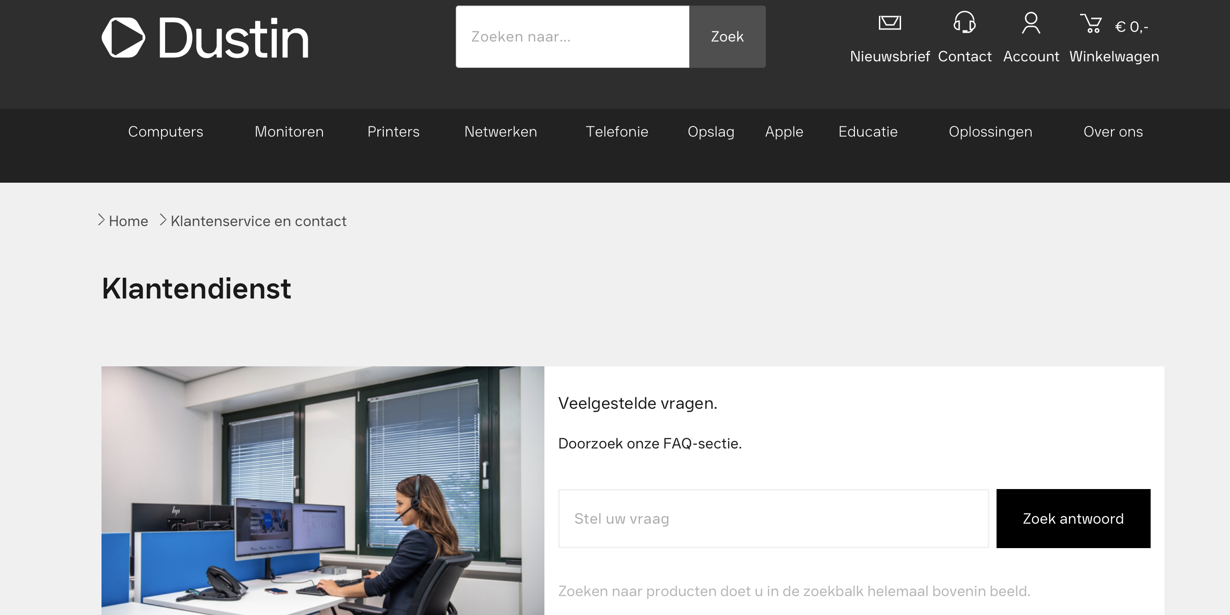The height and width of the screenshot is (615, 1230).
Task: Toggle visibility of Netwerken menu item
Action: pos(500,131)
